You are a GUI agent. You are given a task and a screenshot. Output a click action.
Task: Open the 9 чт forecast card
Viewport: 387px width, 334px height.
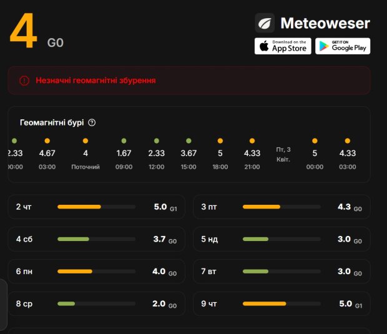click(x=281, y=304)
